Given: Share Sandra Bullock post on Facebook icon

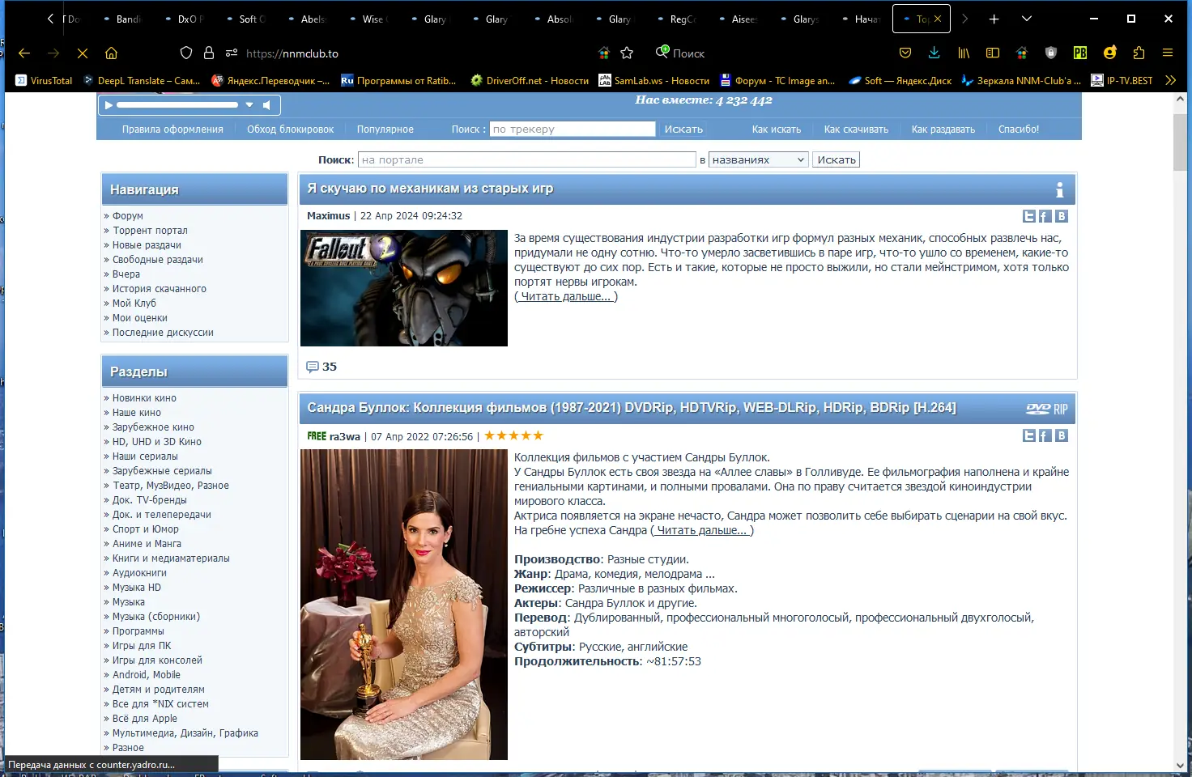Looking at the screenshot, I should [x=1045, y=435].
